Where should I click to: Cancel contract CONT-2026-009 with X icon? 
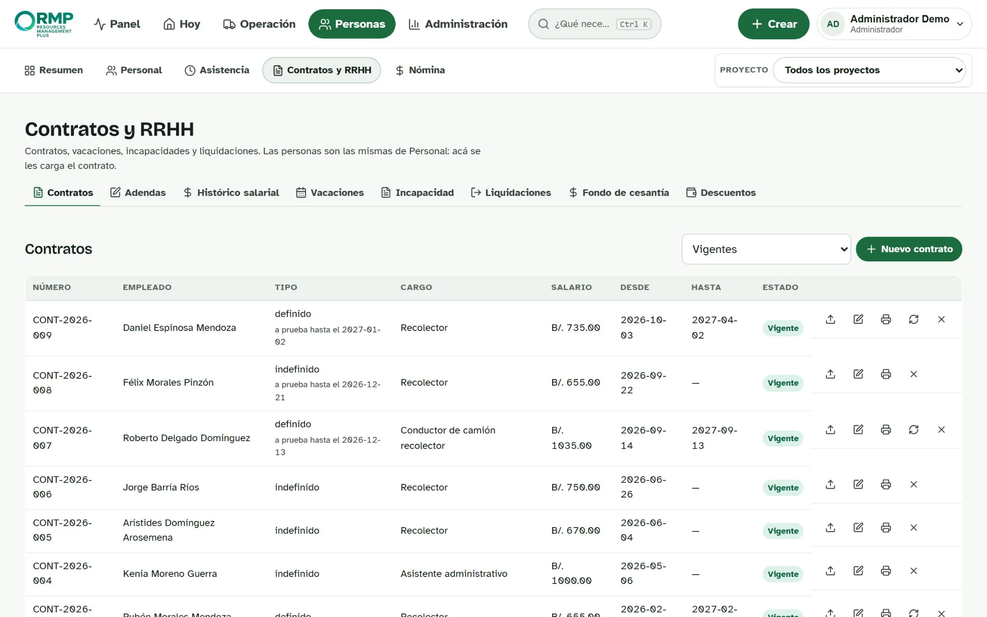click(x=942, y=320)
